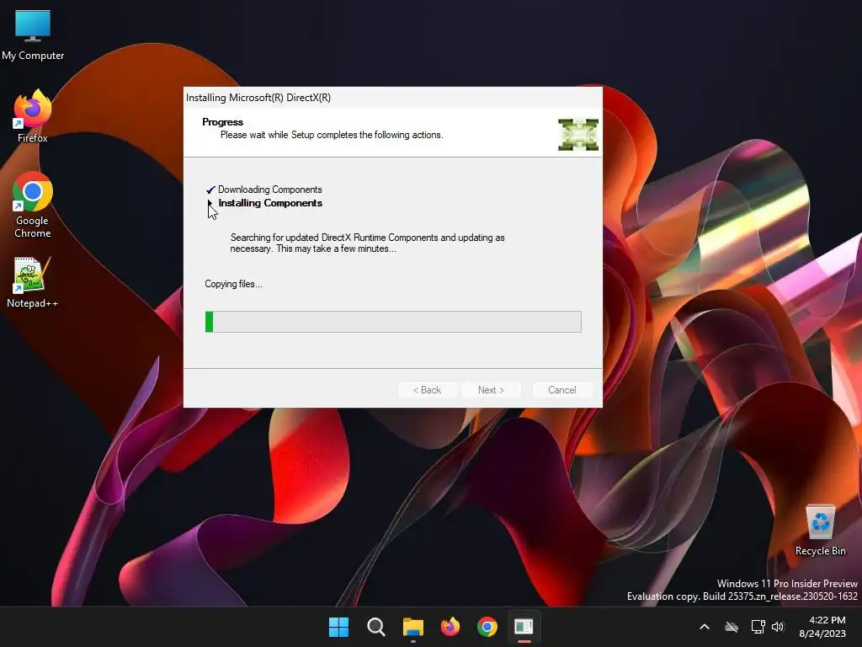Open the Recycle Bin
The image size is (862, 647).
point(820,530)
